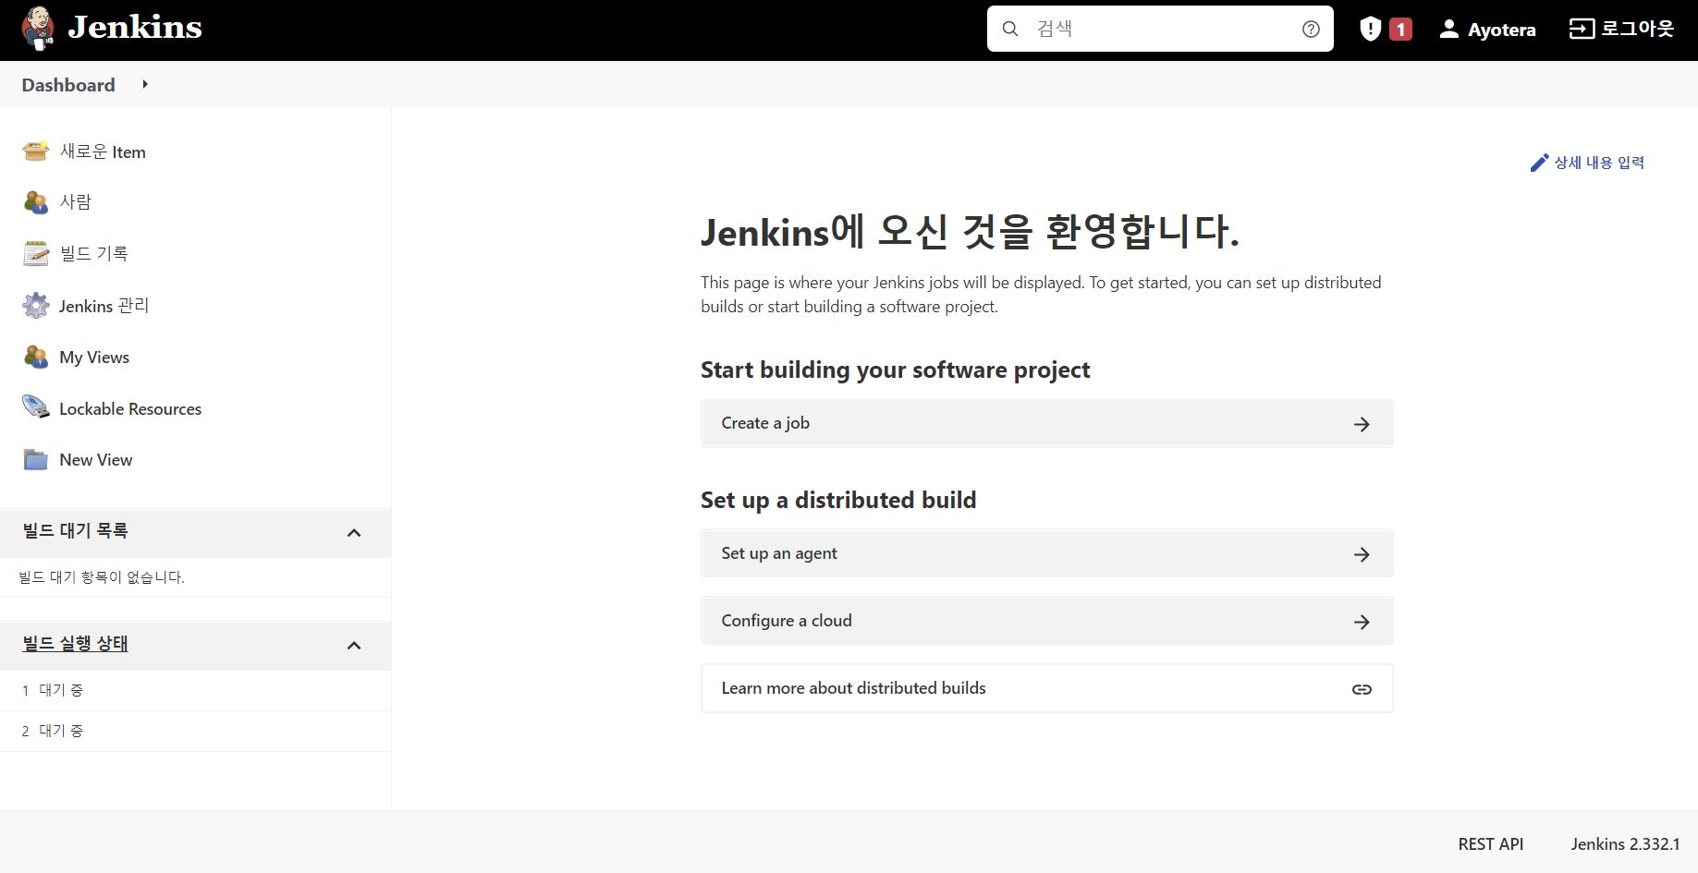Click the 빌드 기록 notepad icon

[x=35, y=253]
